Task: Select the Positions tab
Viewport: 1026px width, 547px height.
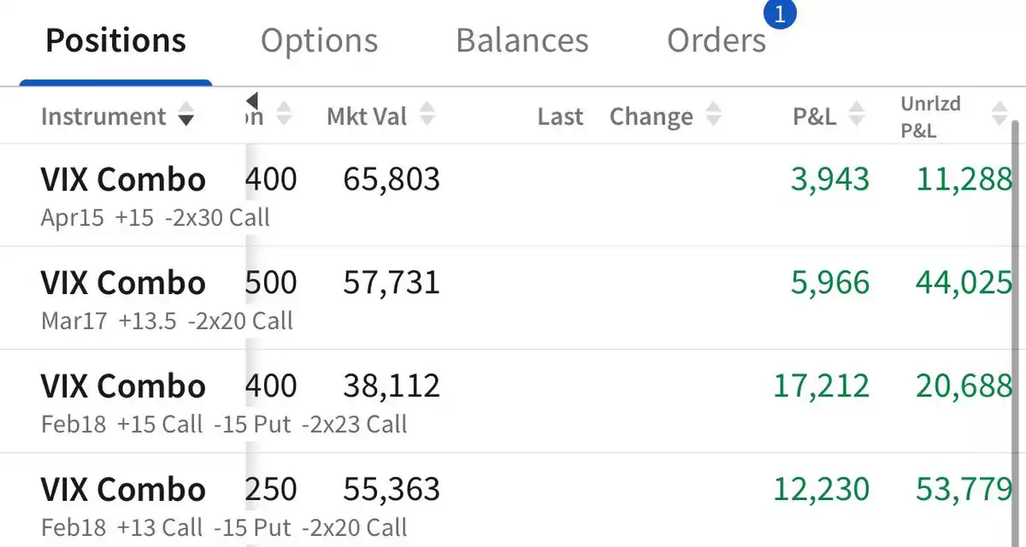Action: pyautogui.click(x=115, y=41)
